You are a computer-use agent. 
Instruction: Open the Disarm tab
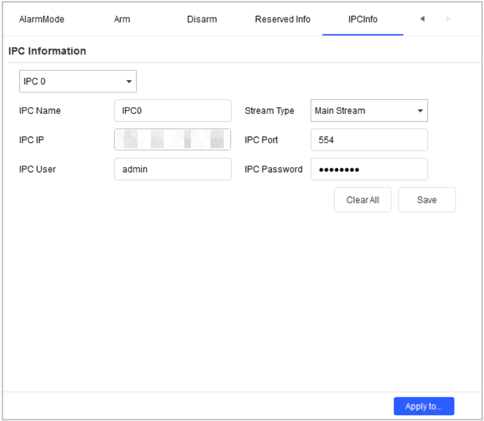(x=202, y=19)
